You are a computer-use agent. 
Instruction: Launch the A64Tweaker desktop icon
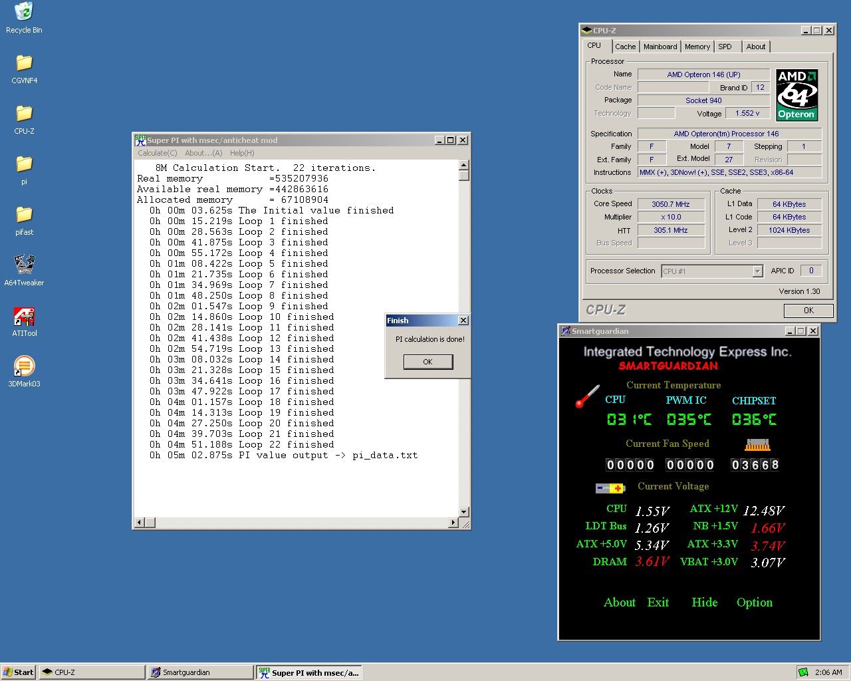click(x=24, y=264)
